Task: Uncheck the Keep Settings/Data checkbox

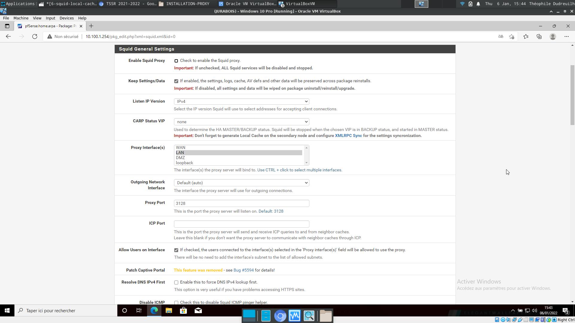Action: click(x=176, y=81)
